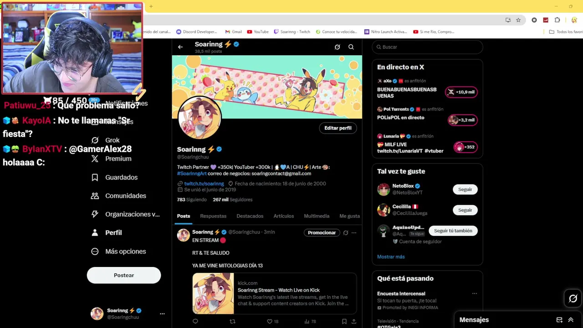Repost the EN STREAM post
The height and width of the screenshot is (328, 583).
click(x=232, y=321)
